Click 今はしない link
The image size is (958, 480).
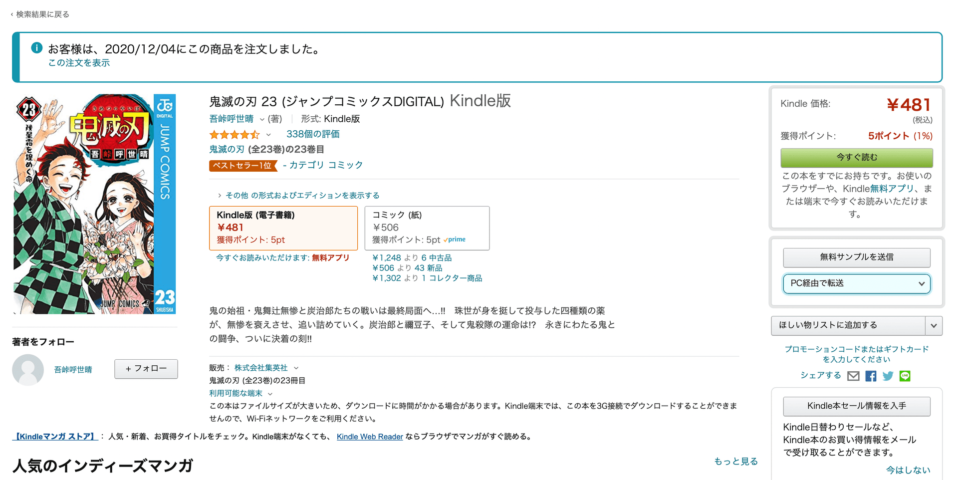[x=908, y=470]
